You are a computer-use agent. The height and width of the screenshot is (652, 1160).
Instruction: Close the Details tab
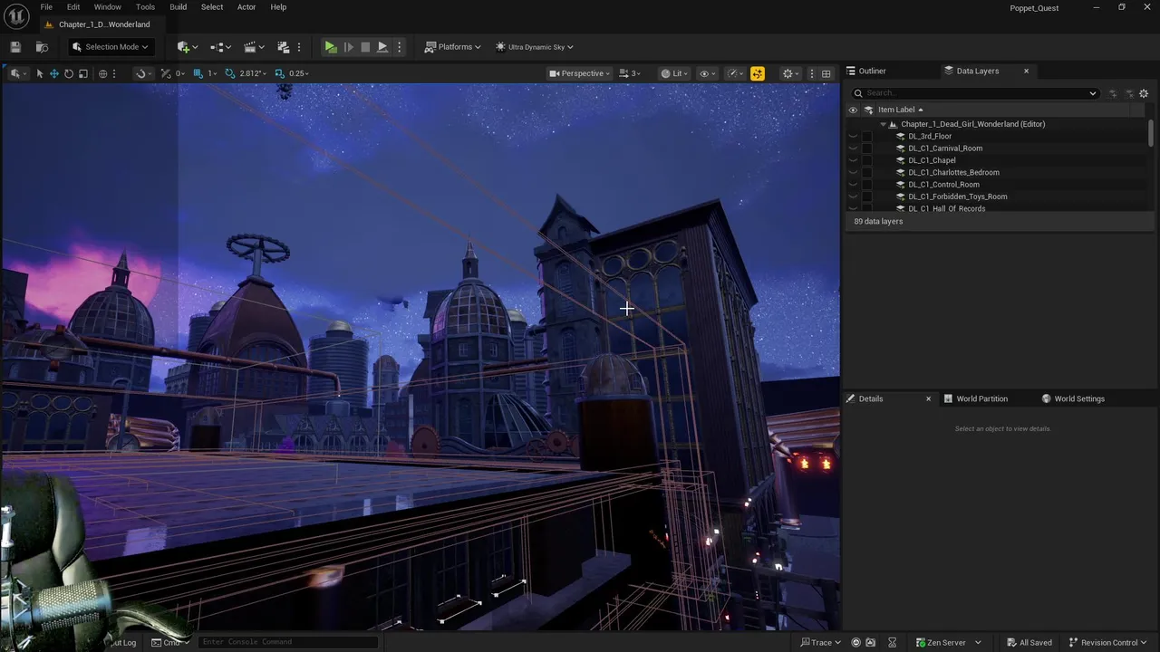click(928, 398)
